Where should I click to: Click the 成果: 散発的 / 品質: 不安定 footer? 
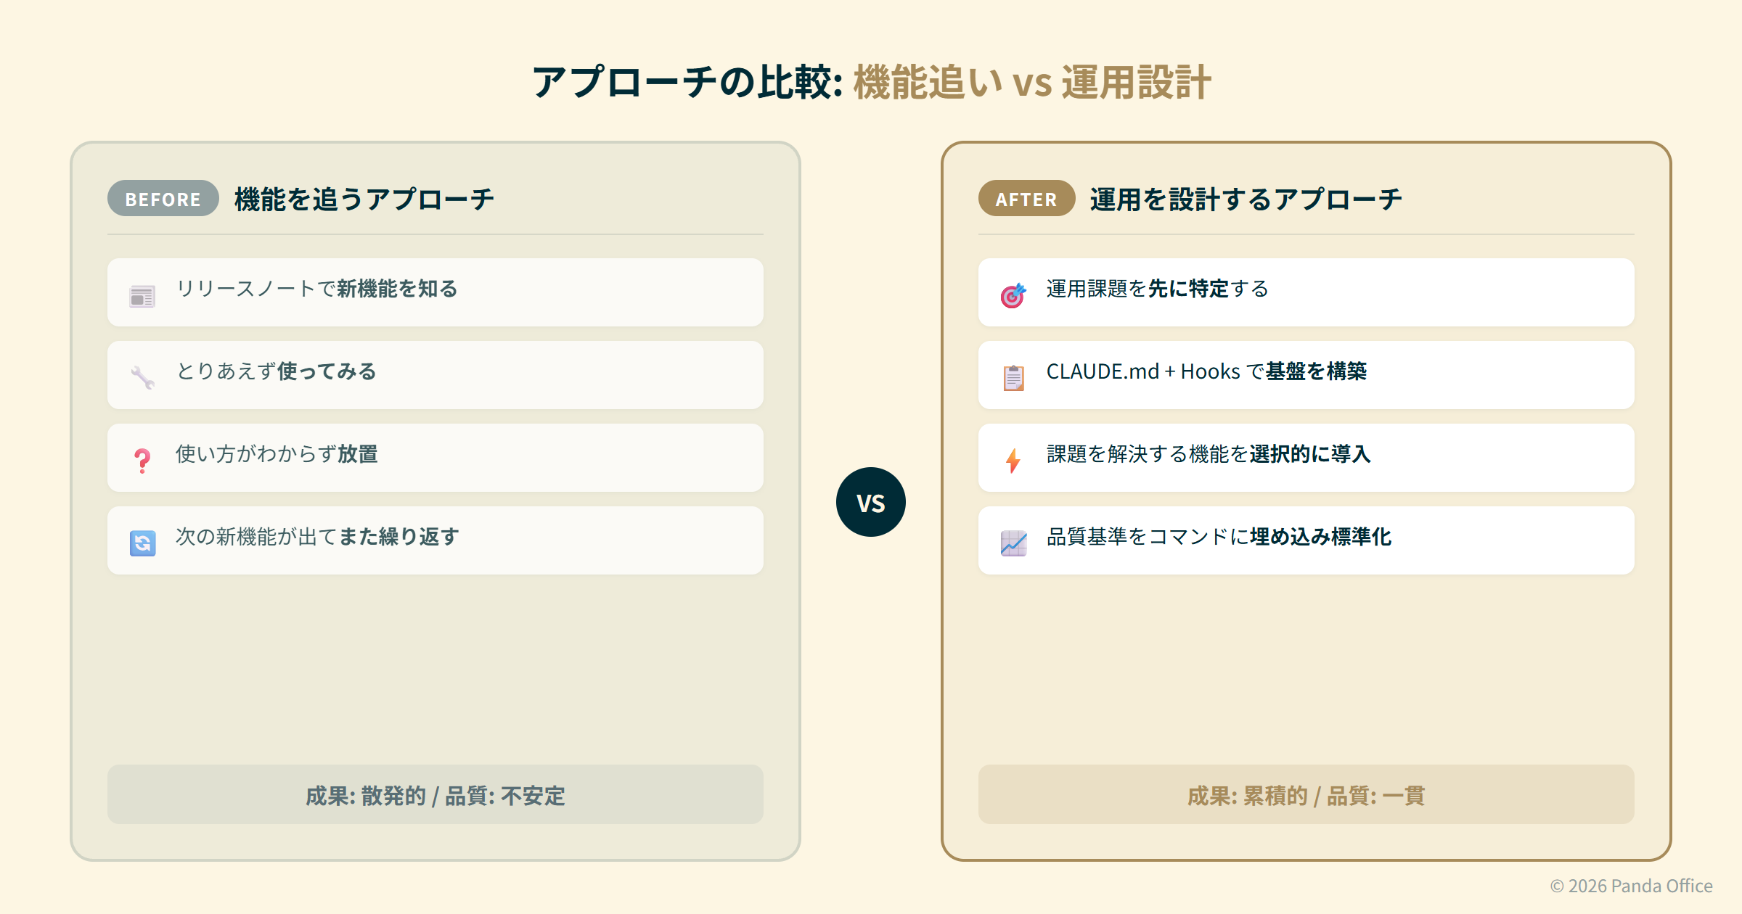[435, 795]
